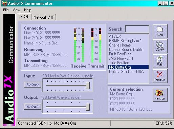Click the Output level slider handle
The height and width of the screenshot is (129, 174).
(88, 107)
